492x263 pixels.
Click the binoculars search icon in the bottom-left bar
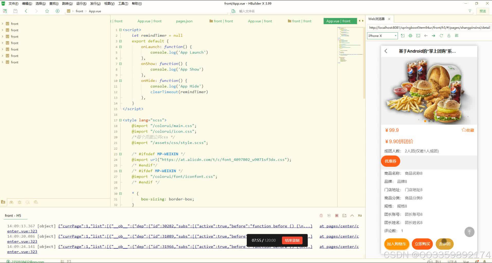pyautogui.click(x=11, y=202)
